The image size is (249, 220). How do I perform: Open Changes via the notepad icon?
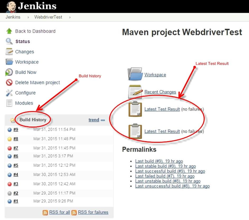[x=9, y=52]
